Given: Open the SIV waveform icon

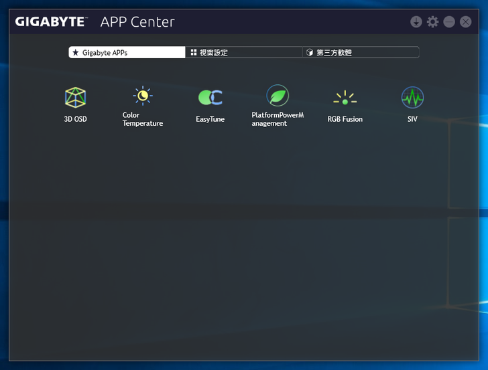Looking at the screenshot, I should (x=412, y=98).
